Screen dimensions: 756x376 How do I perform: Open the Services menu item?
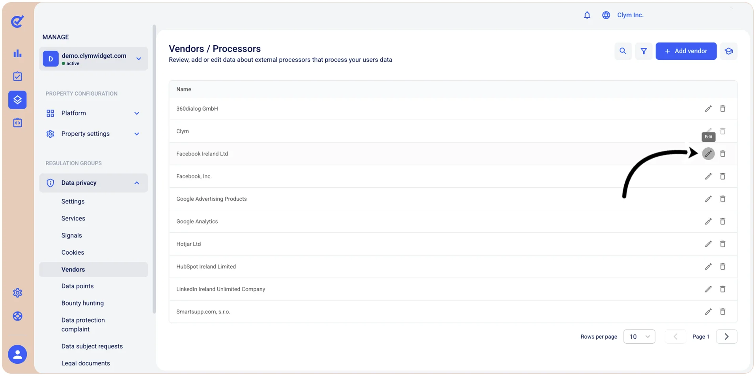pyautogui.click(x=73, y=219)
